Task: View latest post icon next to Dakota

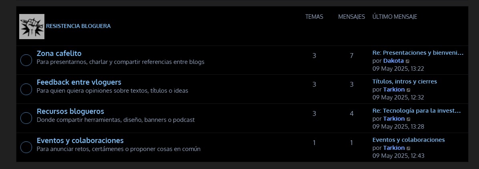Action: pos(408,61)
